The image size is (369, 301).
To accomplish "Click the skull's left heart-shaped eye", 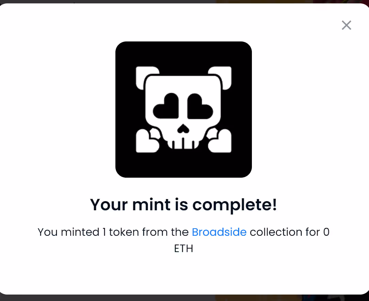I will [x=166, y=106].
